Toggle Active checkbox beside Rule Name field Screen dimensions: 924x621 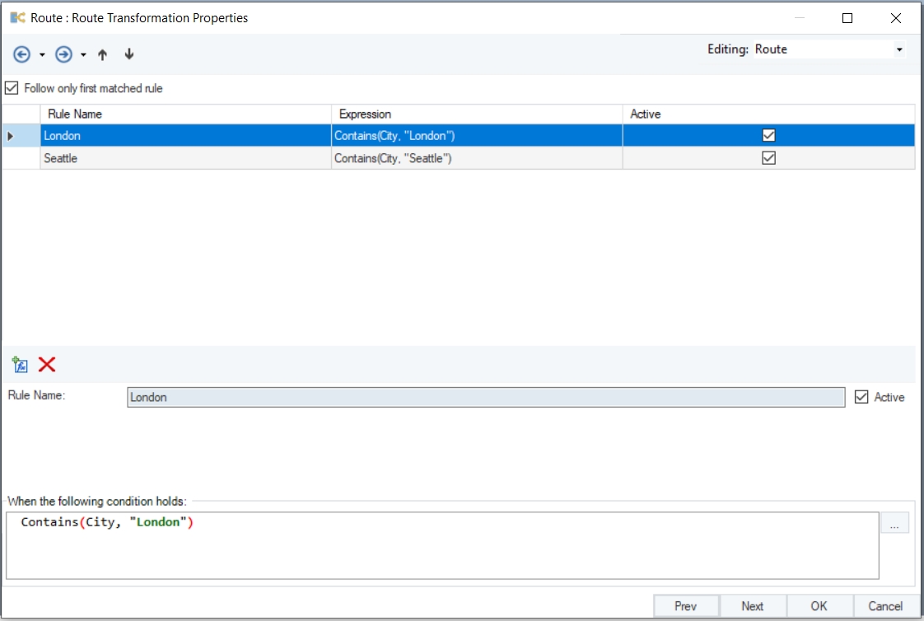pyautogui.click(x=861, y=397)
